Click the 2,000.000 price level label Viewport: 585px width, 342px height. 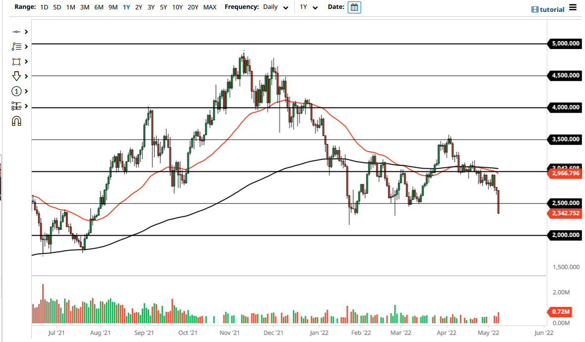click(565, 235)
